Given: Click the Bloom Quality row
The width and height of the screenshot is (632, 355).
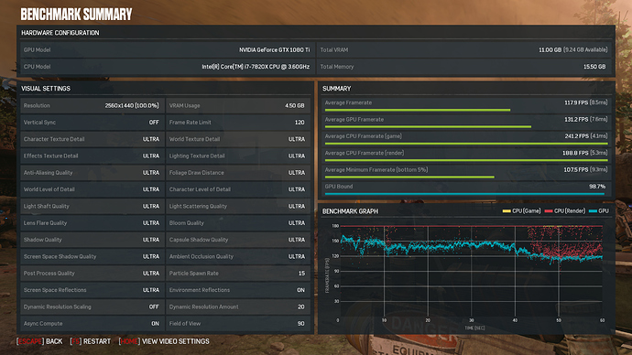Looking at the screenshot, I should [238, 223].
